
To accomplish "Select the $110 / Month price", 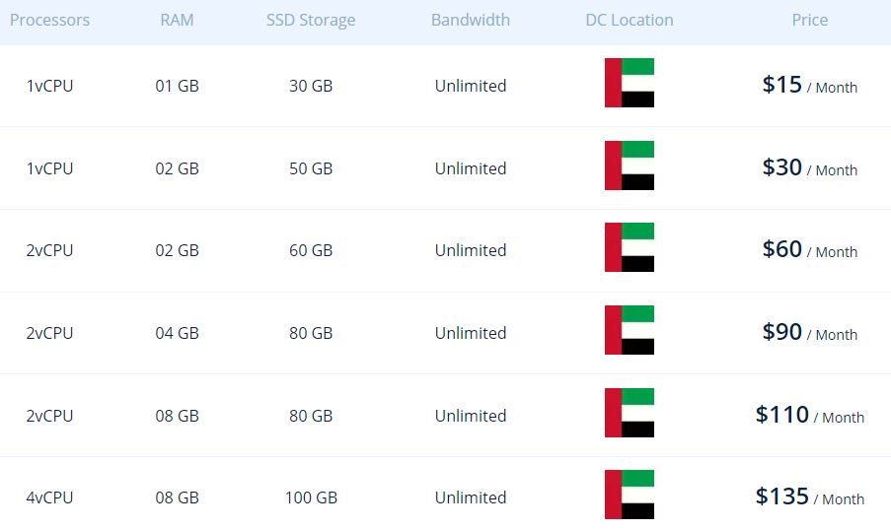I will point(809,416).
